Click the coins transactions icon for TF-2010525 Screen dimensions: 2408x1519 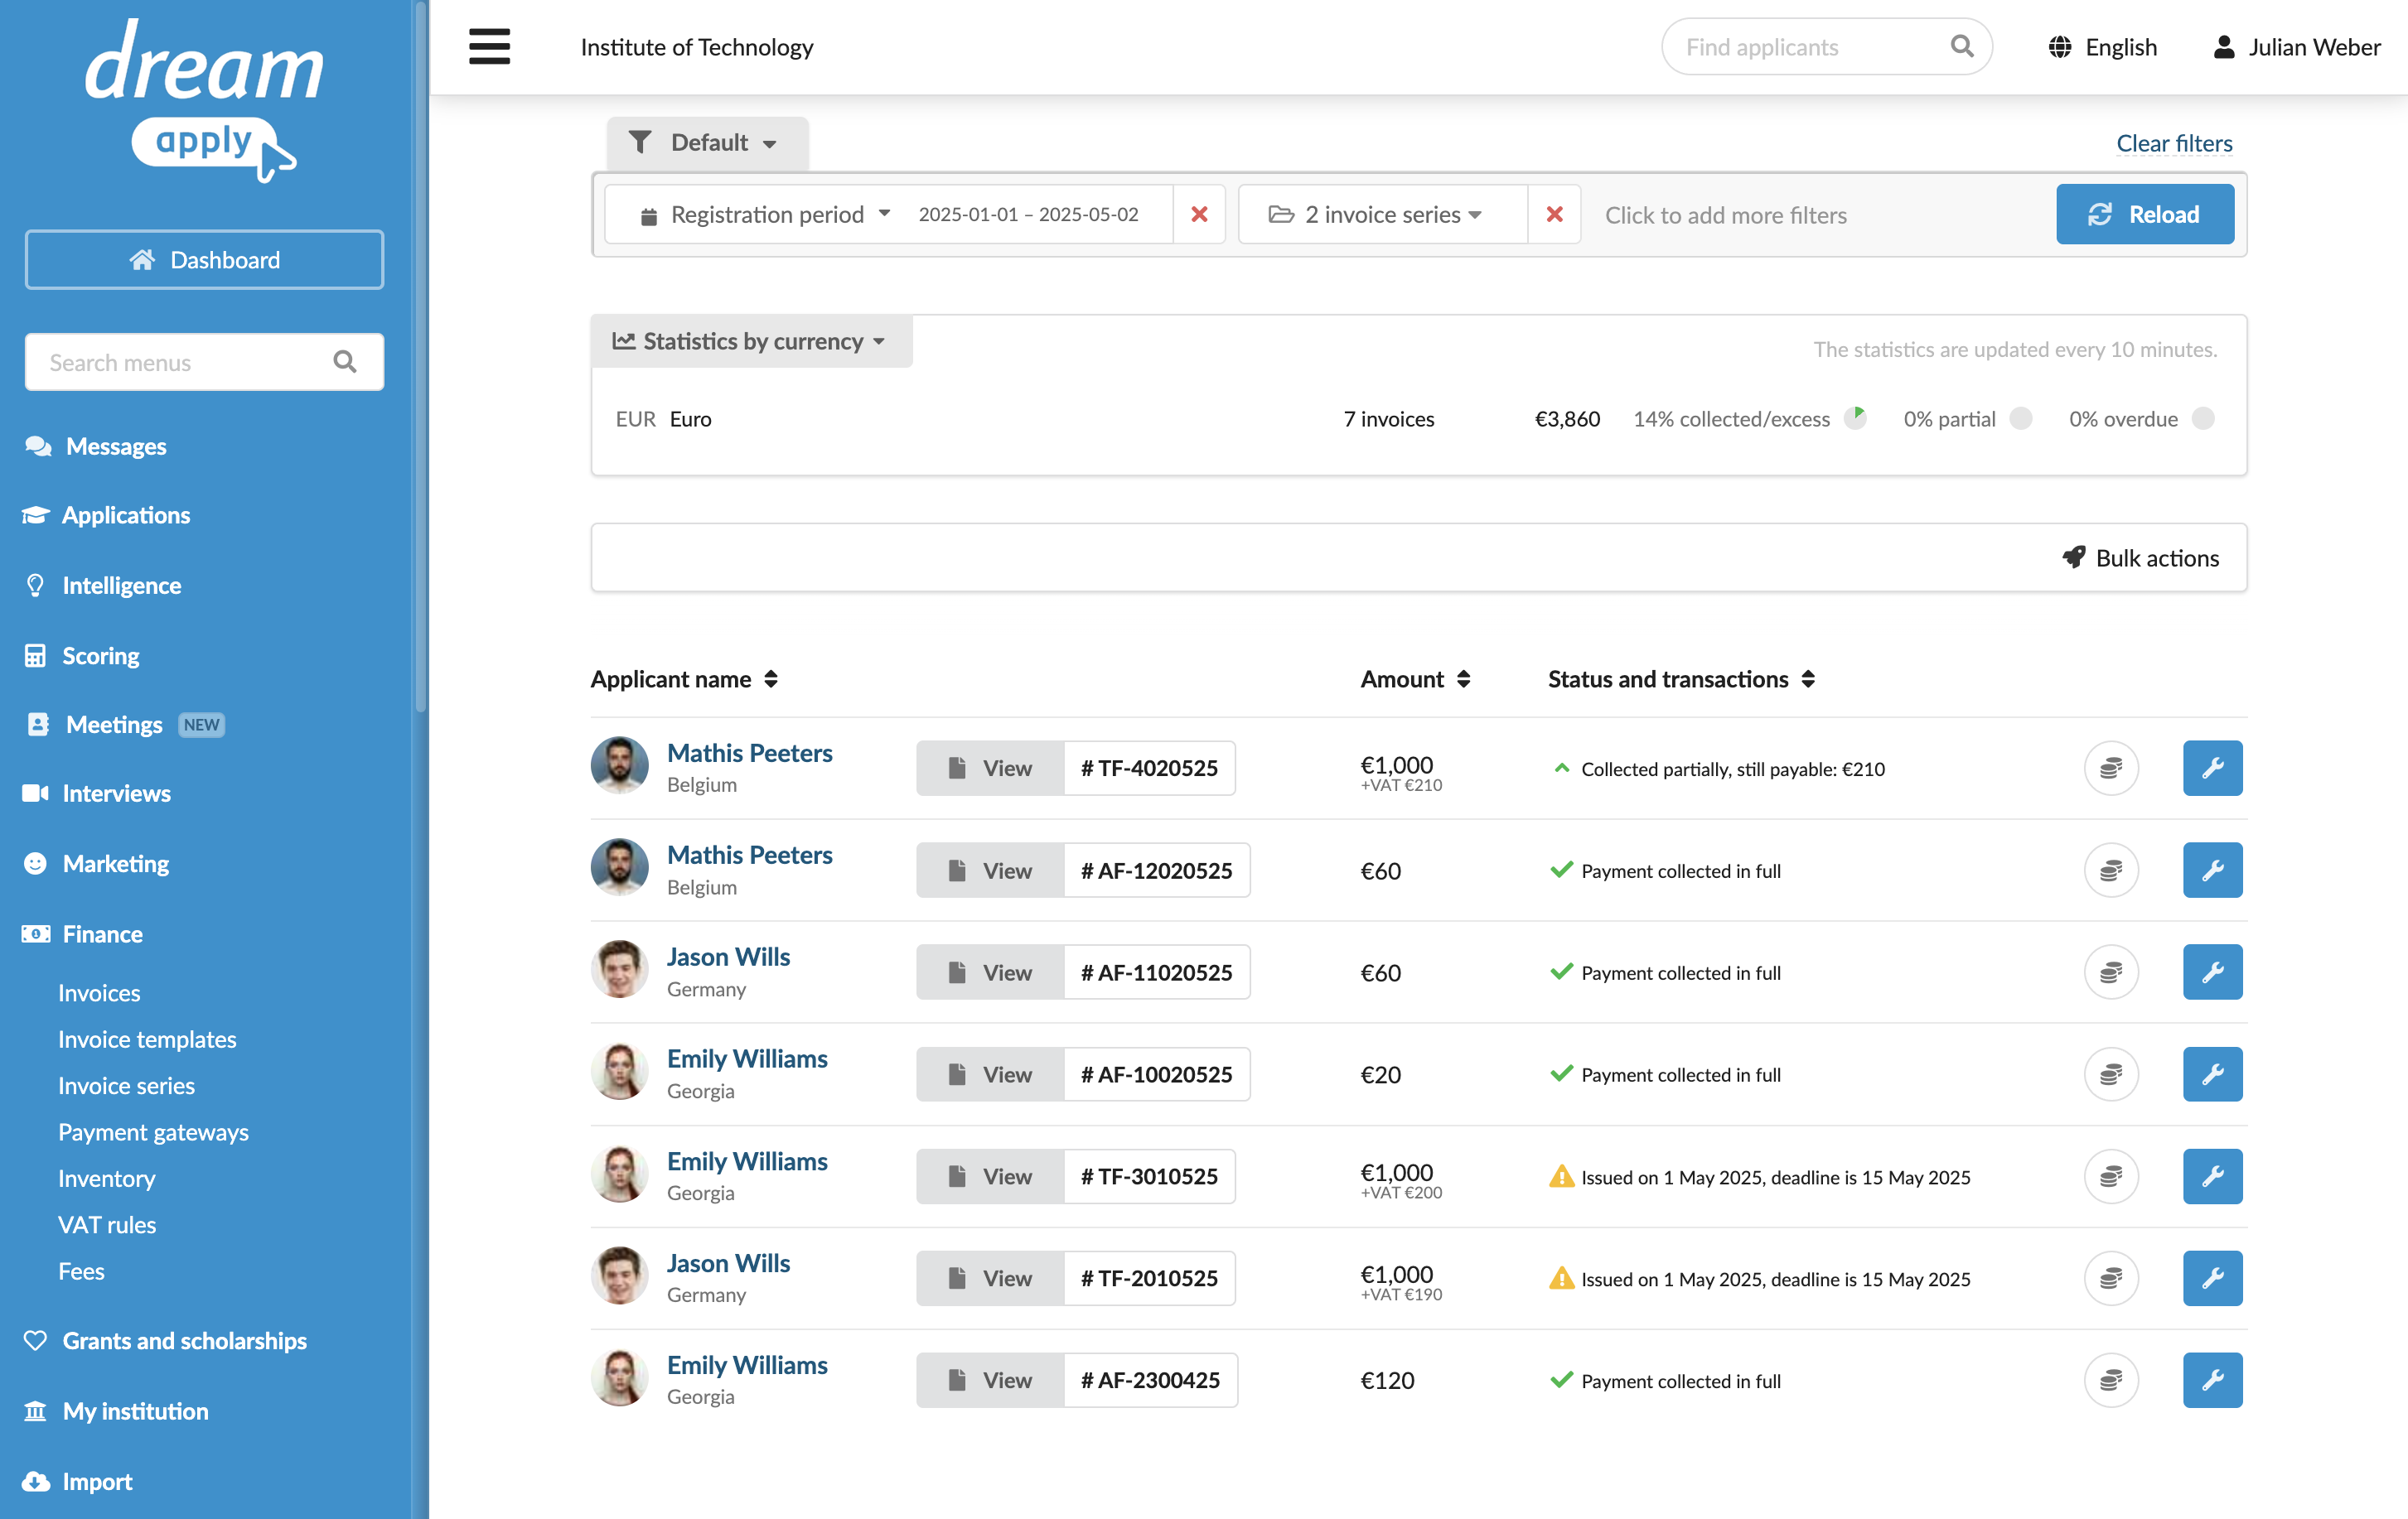tap(2111, 1278)
